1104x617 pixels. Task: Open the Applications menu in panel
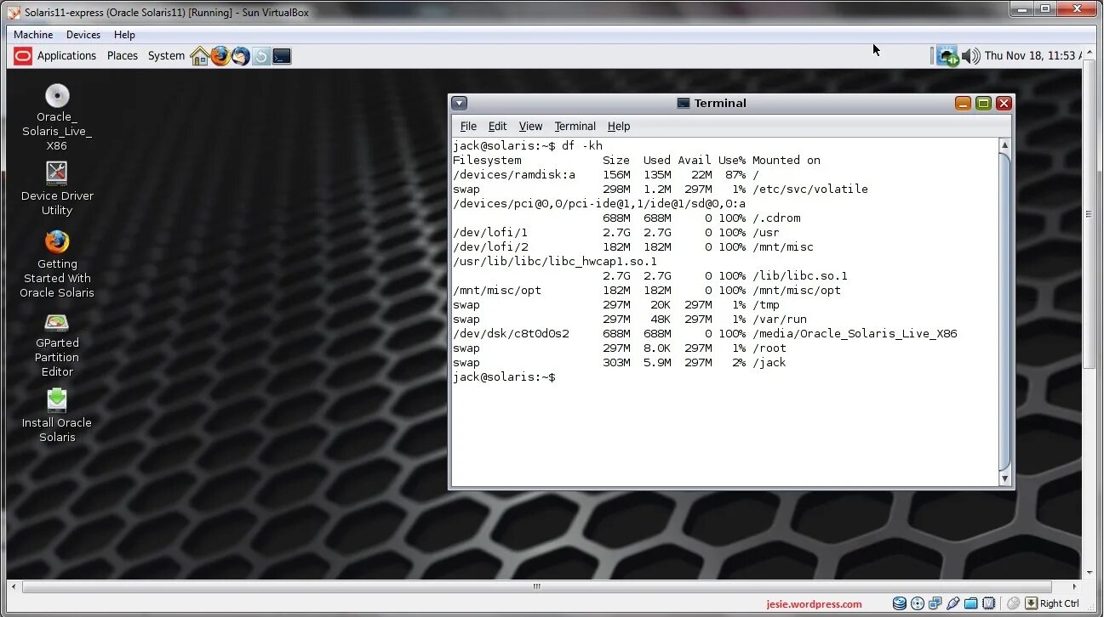[x=66, y=56]
